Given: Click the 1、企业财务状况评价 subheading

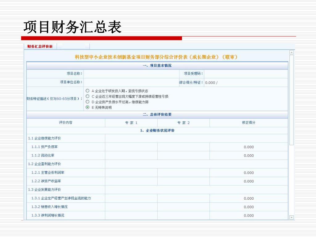Looking at the screenshot, I should [x=157, y=131].
